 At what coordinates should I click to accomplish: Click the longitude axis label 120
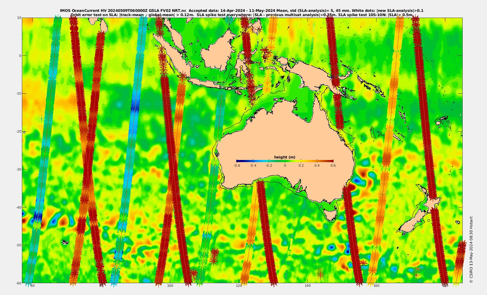point(239,286)
